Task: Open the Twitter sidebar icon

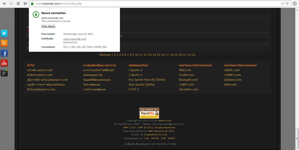Action: pos(4,33)
